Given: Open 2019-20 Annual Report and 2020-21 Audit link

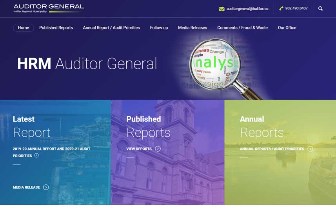Looking at the screenshot, I should coord(51,152).
